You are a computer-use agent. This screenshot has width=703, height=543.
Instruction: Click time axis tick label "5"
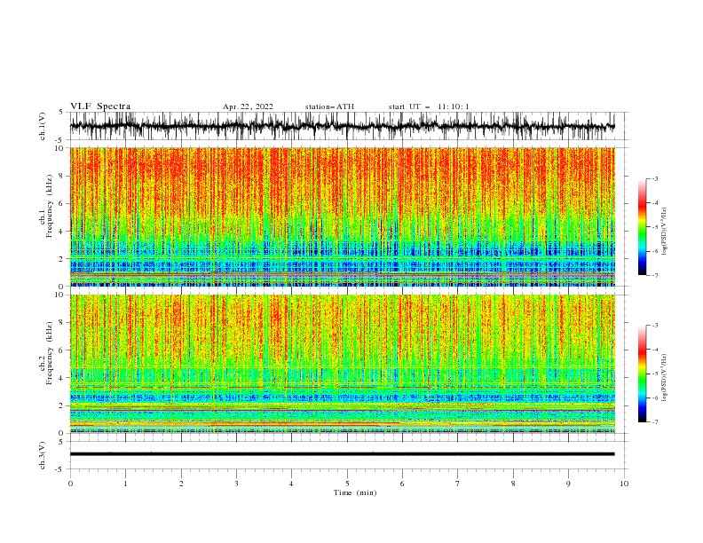pos(347,484)
